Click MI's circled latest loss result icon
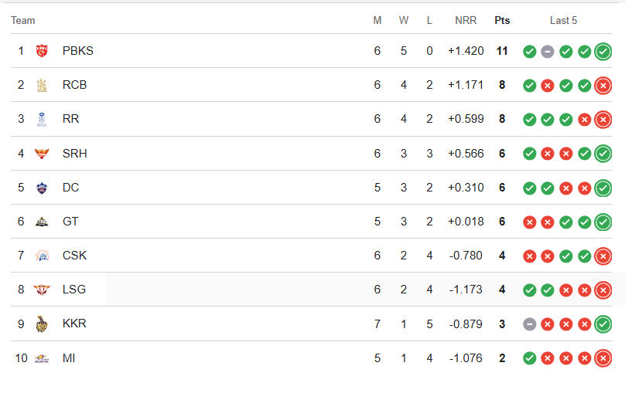The image size is (625, 393). pos(603,358)
